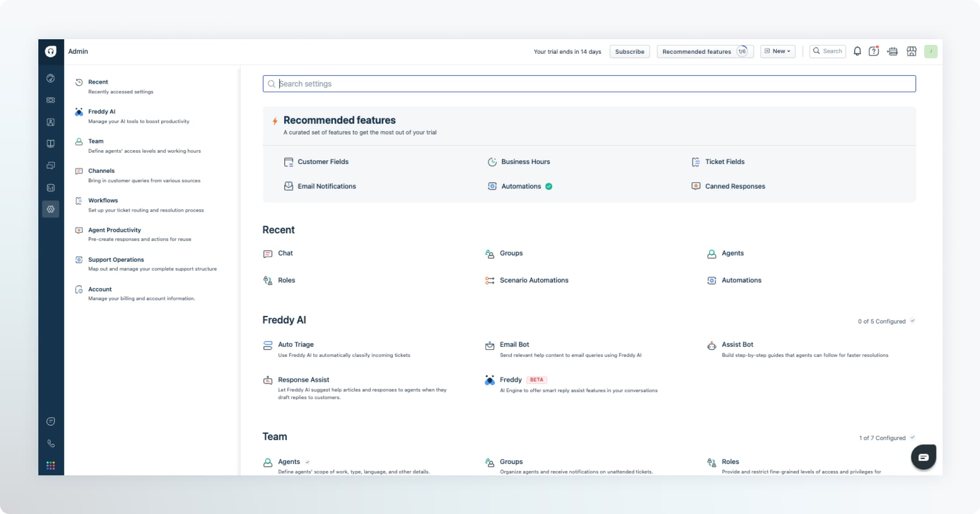
Task: Open the user profile avatar
Action: [x=931, y=51]
